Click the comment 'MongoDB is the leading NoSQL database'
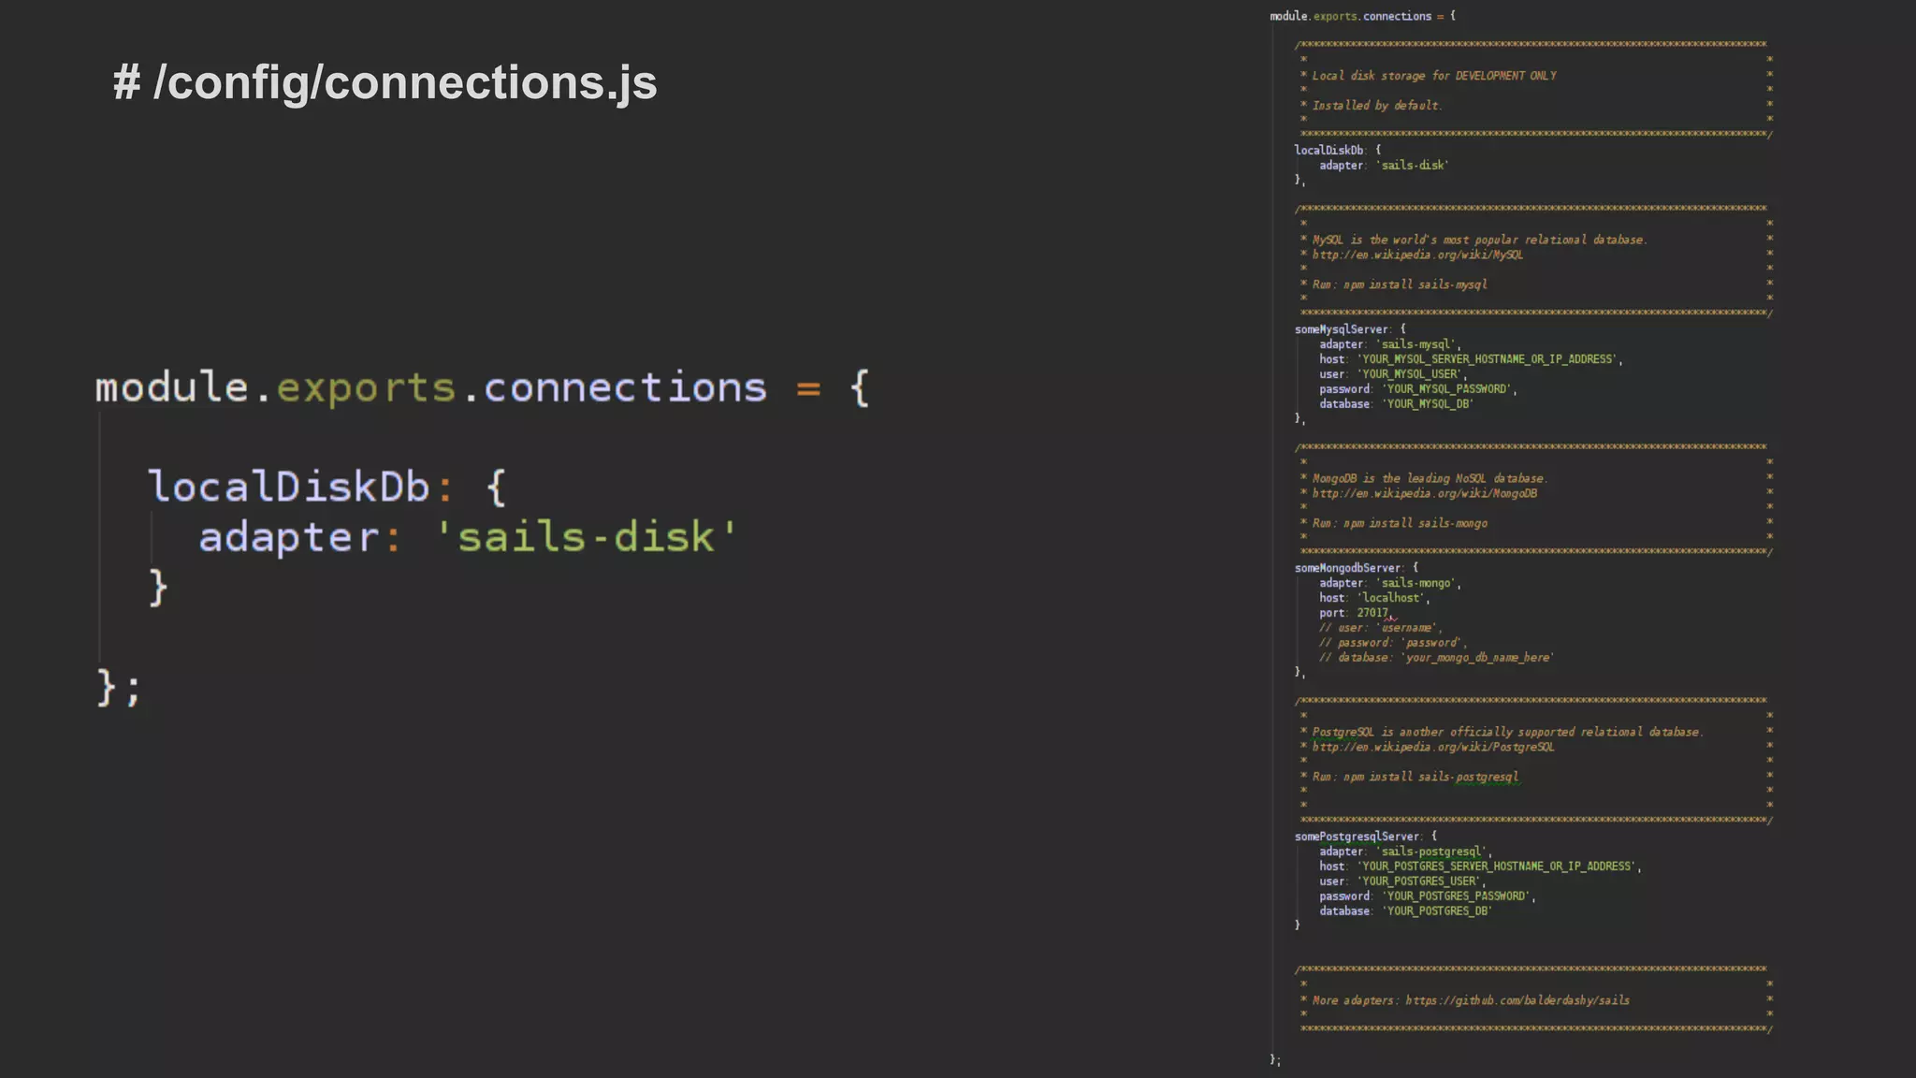This screenshot has height=1078, width=1916. tap(1430, 478)
